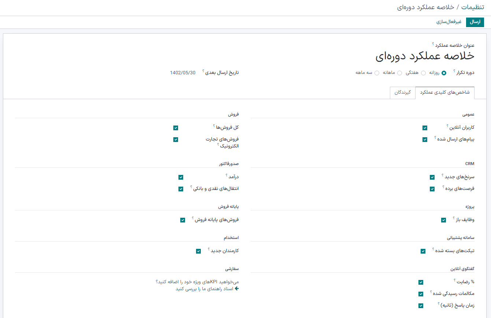Uncheck the درآمد checkbox
The width and height of the screenshot is (491, 318).
(181, 177)
